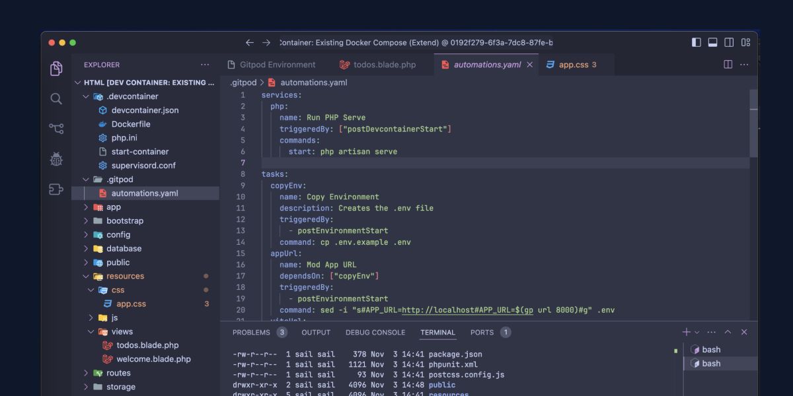Viewport: 793px width, 396px height.
Task: Open Customize Layout icon
Action: 745,42
